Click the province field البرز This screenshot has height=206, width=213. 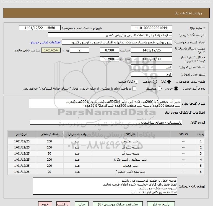(x=152, y=67)
